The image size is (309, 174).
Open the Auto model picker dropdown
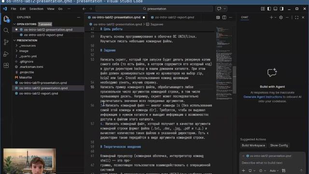click(x=274, y=171)
